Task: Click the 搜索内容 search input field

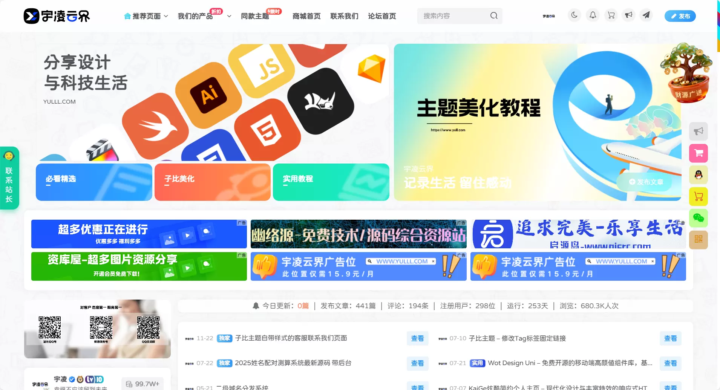Action: (x=454, y=16)
